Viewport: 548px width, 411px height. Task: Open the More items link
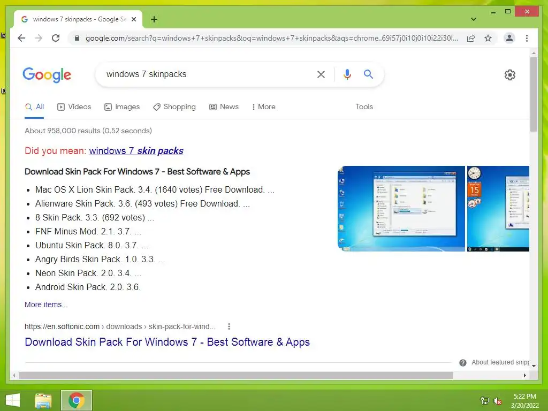[46, 305]
